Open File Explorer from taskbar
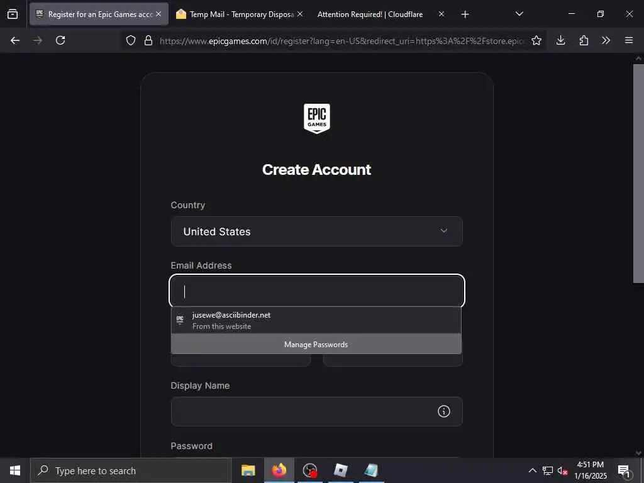 [248, 470]
